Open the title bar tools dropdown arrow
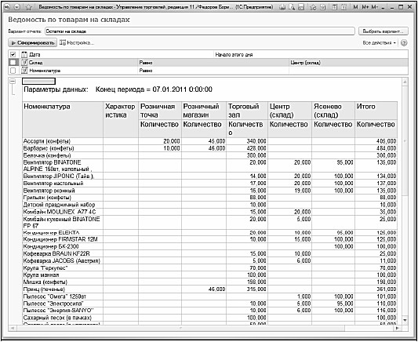The image size is (418, 342). point(383,8)
